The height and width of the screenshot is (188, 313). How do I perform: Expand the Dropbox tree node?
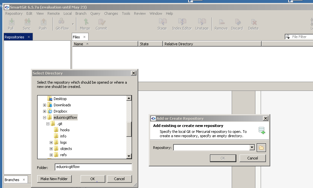[x=44, y=111]
